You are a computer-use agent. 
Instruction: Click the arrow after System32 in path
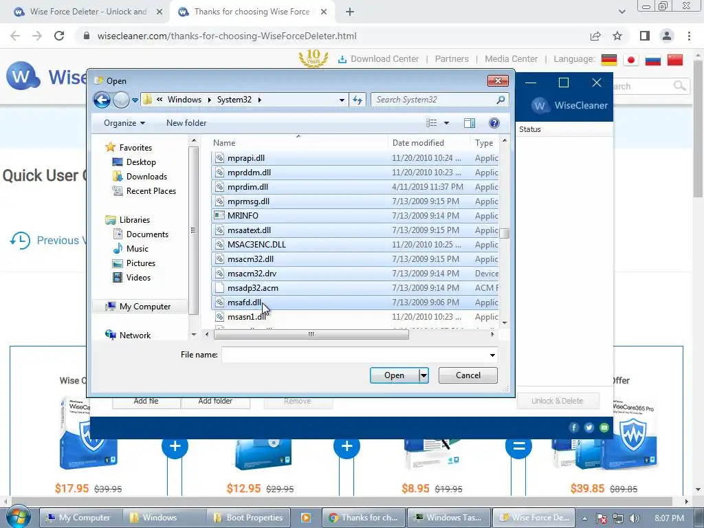[x=259, y=100]
